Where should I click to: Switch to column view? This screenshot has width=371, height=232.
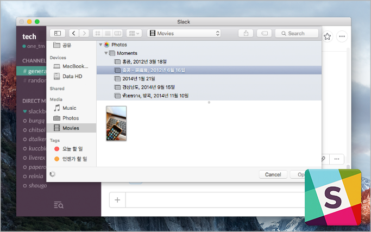pos(117,33)
